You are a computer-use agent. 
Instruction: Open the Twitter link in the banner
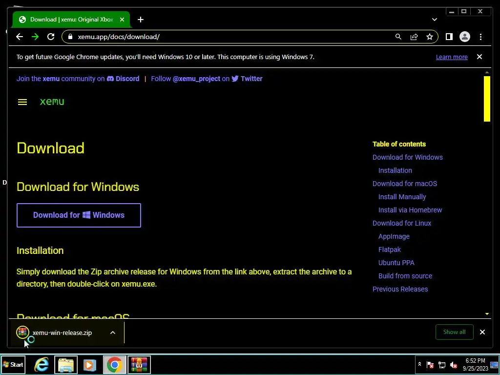click(x=247, y=79)
